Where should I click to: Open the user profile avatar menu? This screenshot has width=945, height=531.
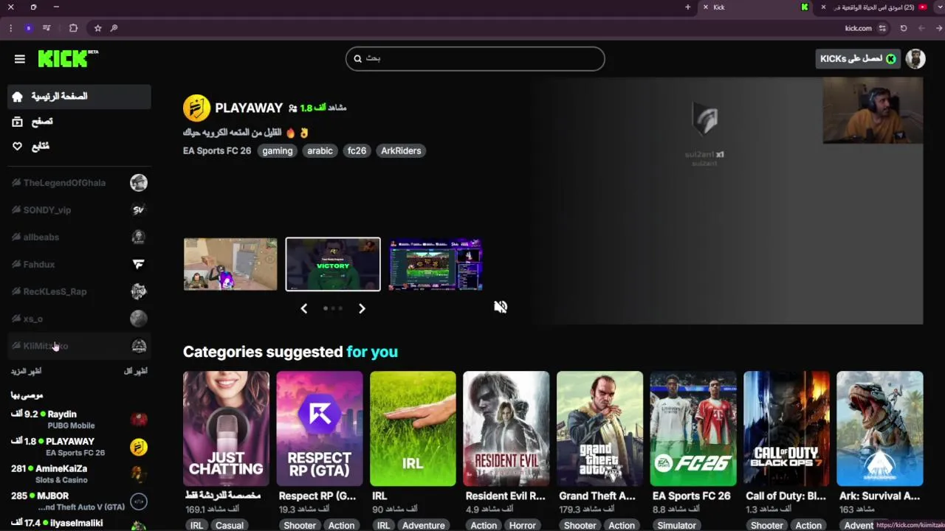point(915,59)
